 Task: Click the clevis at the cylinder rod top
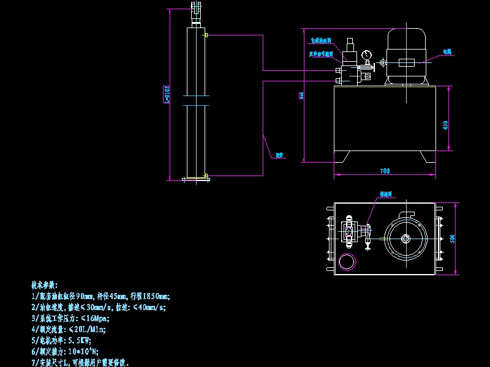(196, 9)
